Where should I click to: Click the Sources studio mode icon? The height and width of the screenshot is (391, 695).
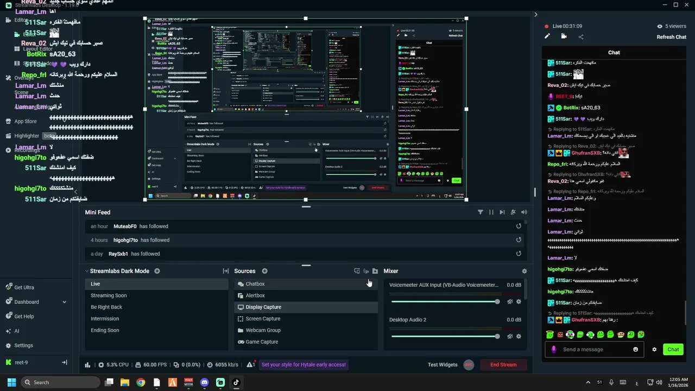357,271
